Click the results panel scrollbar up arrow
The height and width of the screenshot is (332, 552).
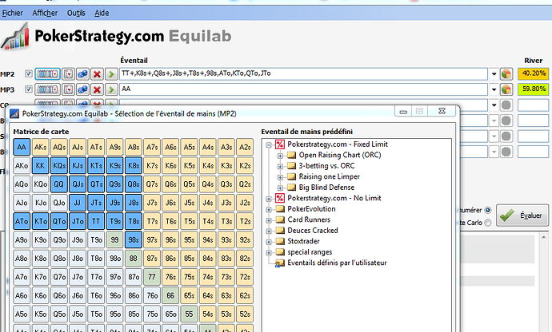(x=543, y=238)
